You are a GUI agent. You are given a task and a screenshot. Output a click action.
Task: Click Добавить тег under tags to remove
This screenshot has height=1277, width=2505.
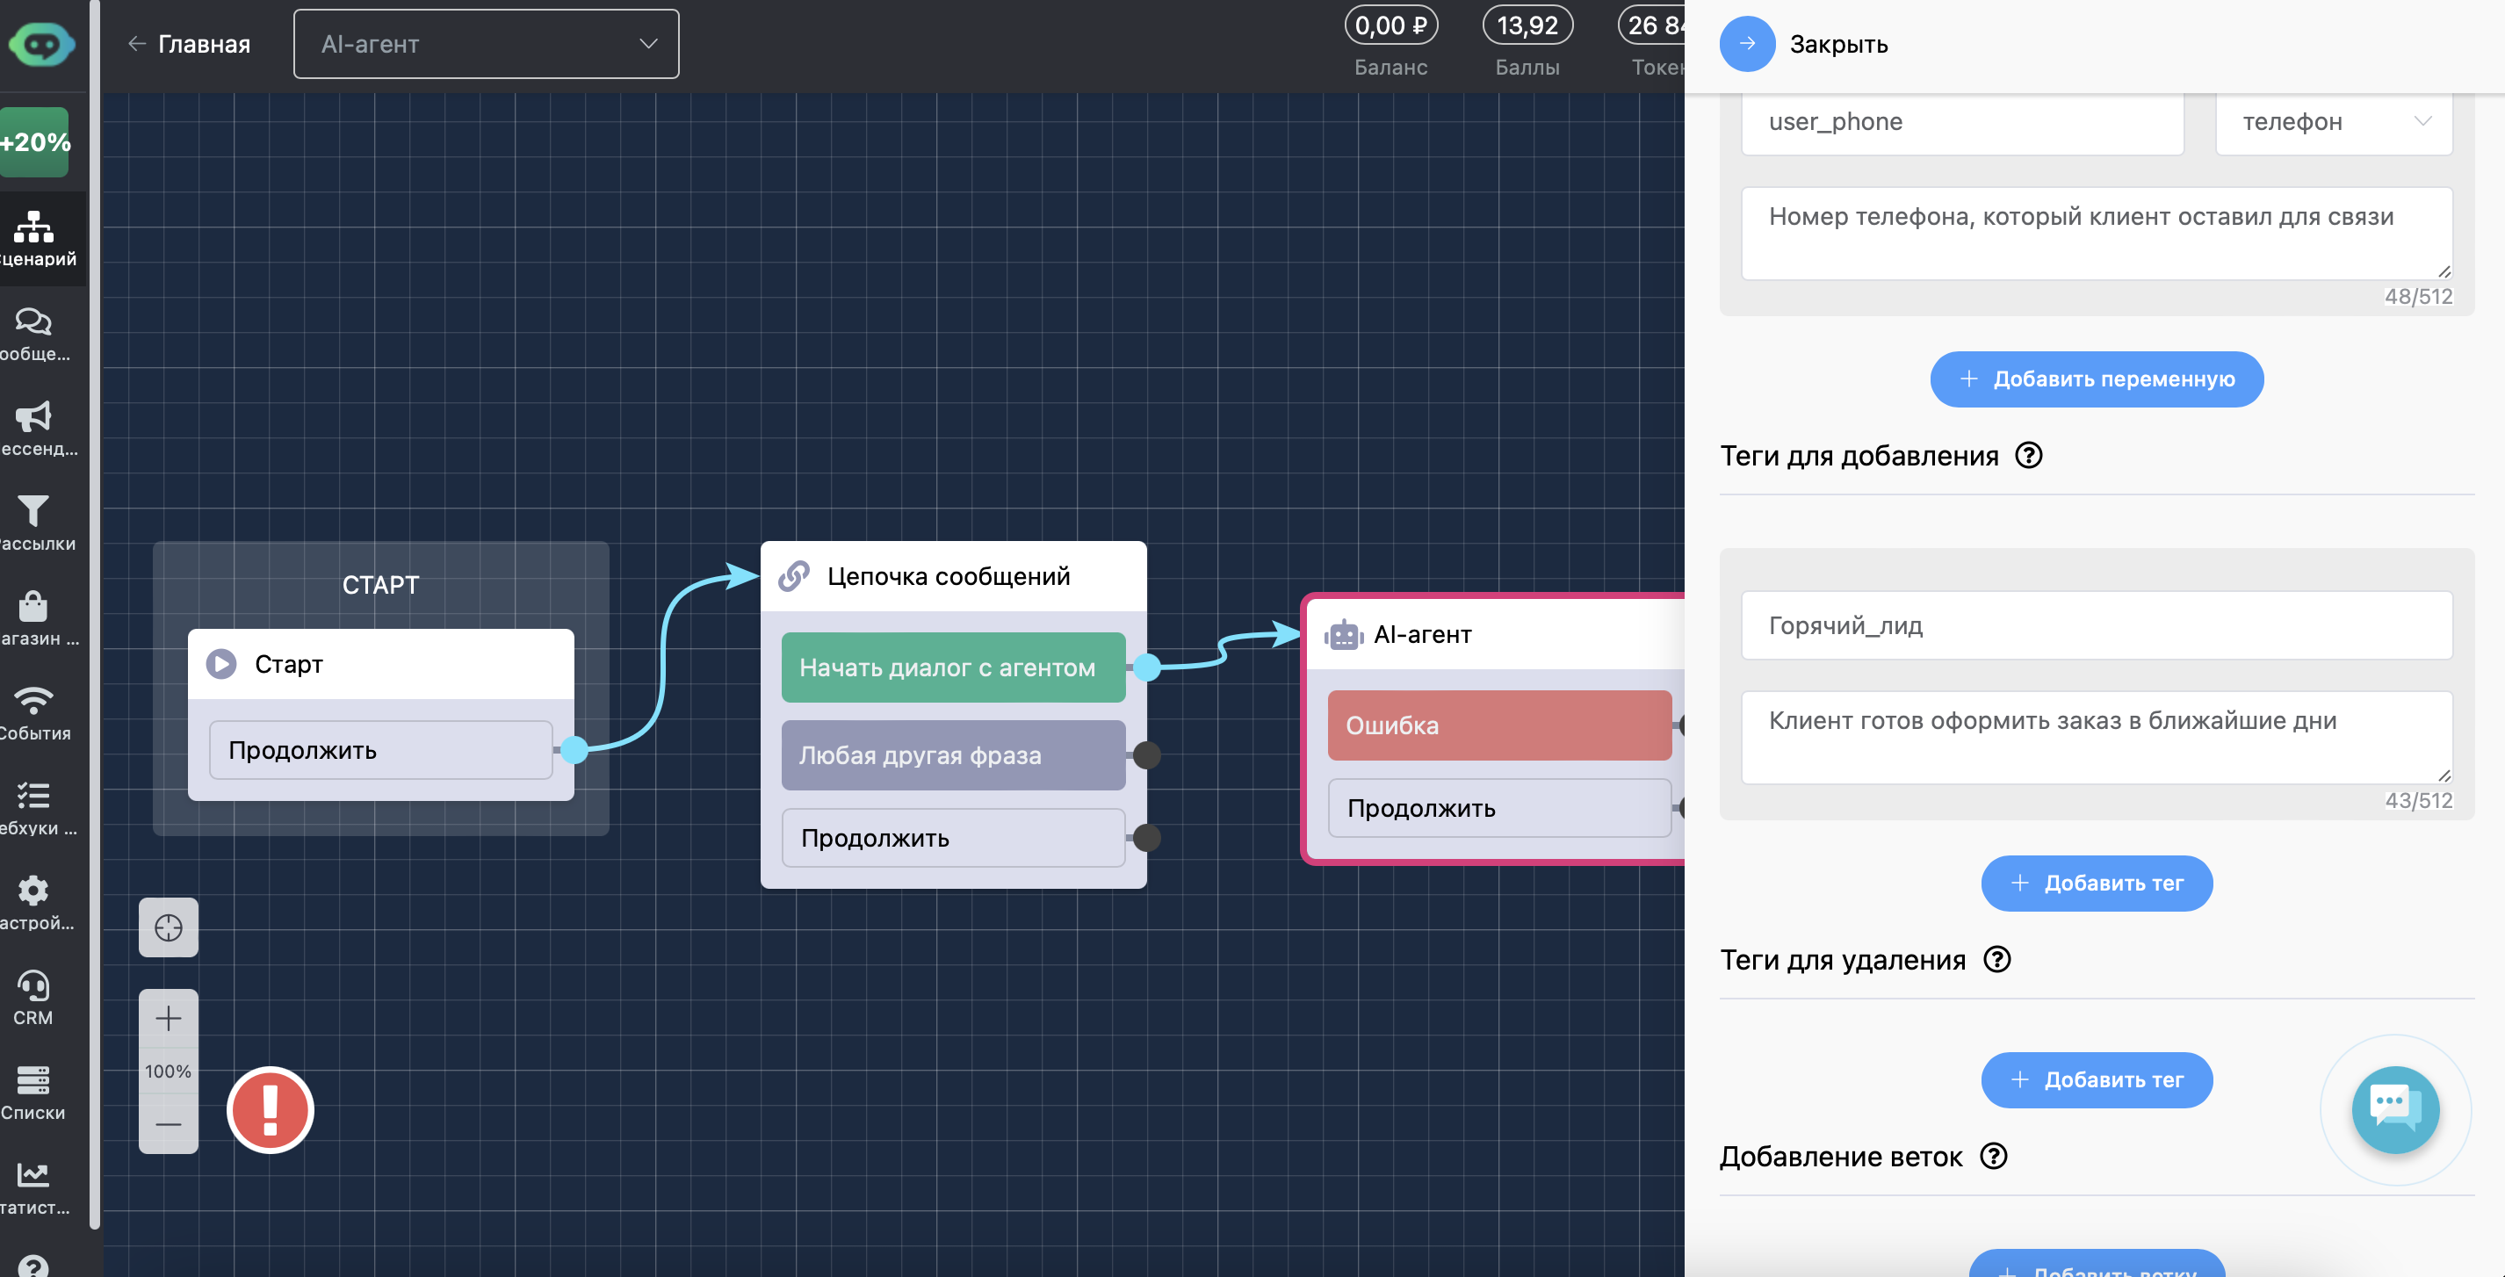click(2097, 1079)
